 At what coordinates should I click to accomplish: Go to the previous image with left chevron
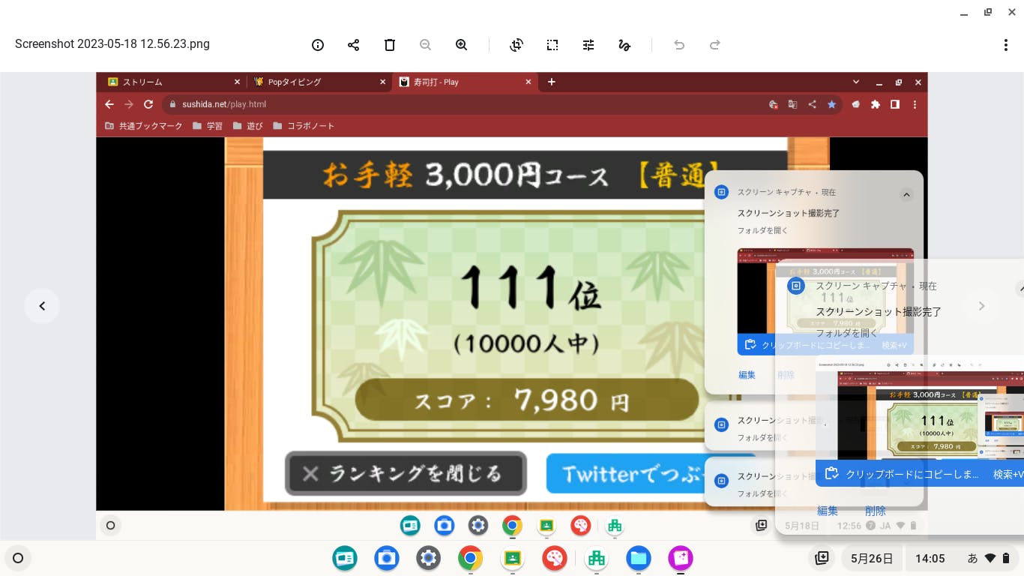(42, 306)
